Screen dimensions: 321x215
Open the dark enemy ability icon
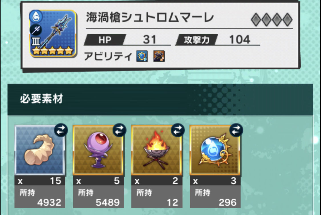coord(159,56)
